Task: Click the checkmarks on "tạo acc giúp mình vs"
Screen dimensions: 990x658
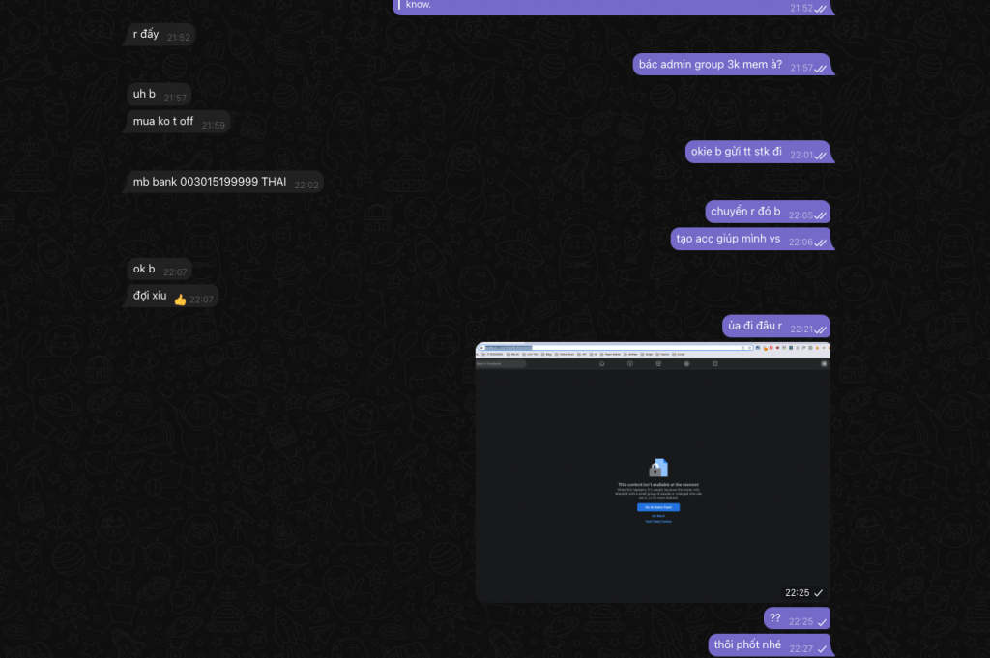Action: point(820,243)
